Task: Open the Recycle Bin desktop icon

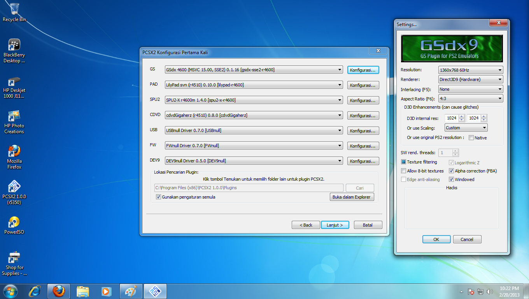Action: 14,12
